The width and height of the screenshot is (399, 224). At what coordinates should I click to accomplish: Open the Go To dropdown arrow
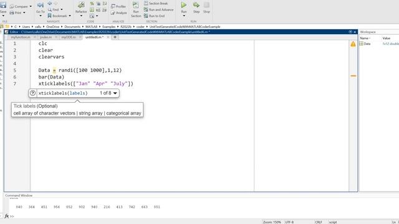click(40, 16)
